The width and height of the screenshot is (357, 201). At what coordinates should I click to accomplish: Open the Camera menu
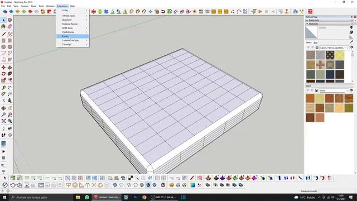coord(25,6)
